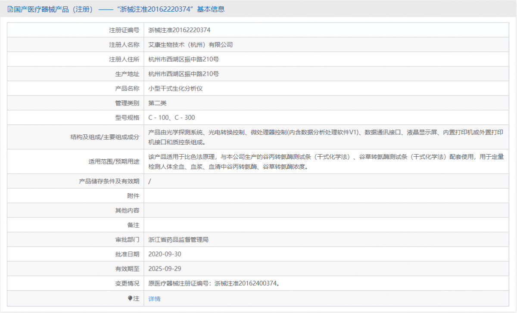Select registration number 浙械注准20162220374 in the table
The image size is (517, 313).
pos(179,30)
